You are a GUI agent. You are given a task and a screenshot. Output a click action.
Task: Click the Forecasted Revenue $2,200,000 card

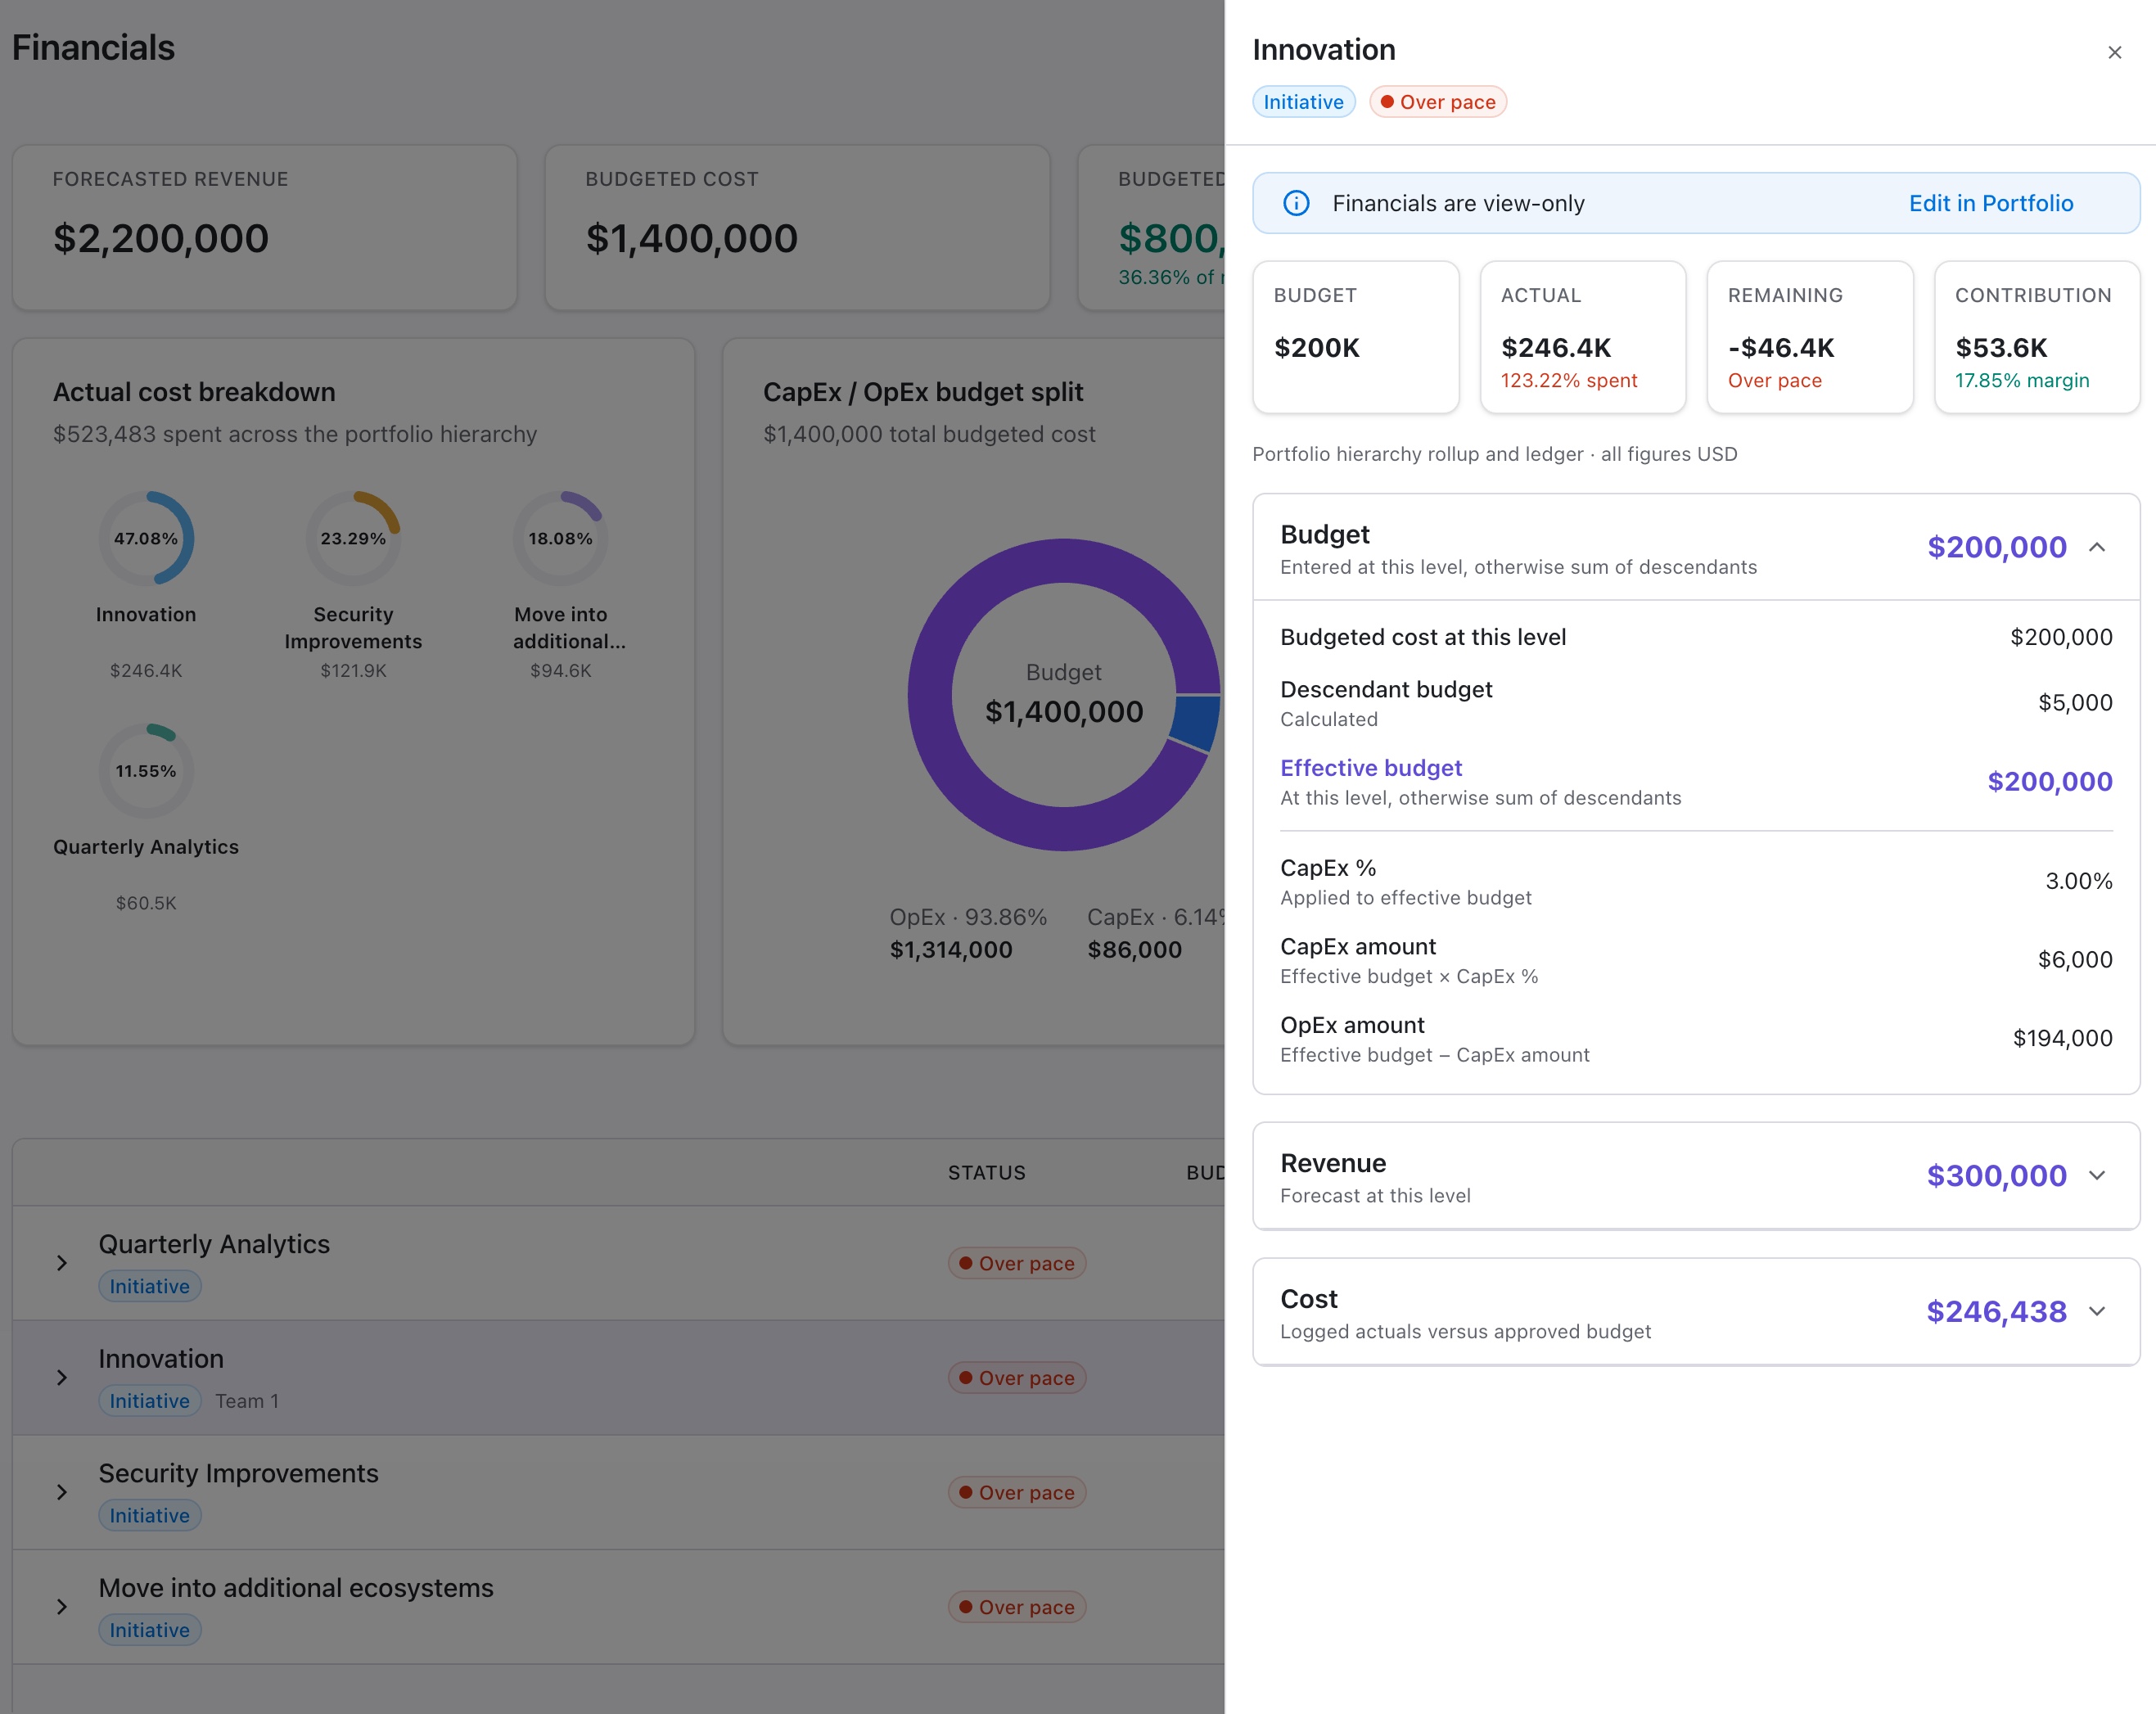pos(265,228)
